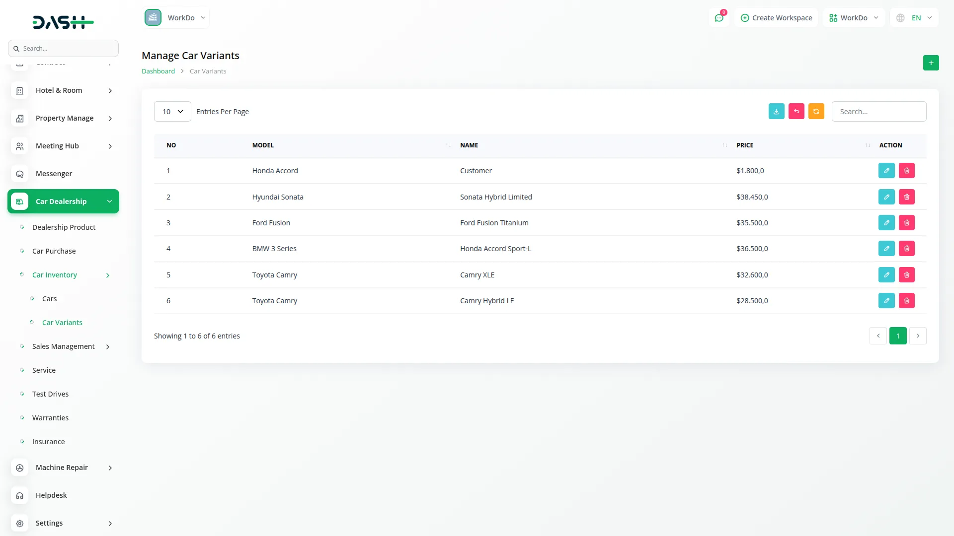The image size is (954, 536).
Task: Go to Dashboard breadcrumb link
Action: tap(158, 71)
